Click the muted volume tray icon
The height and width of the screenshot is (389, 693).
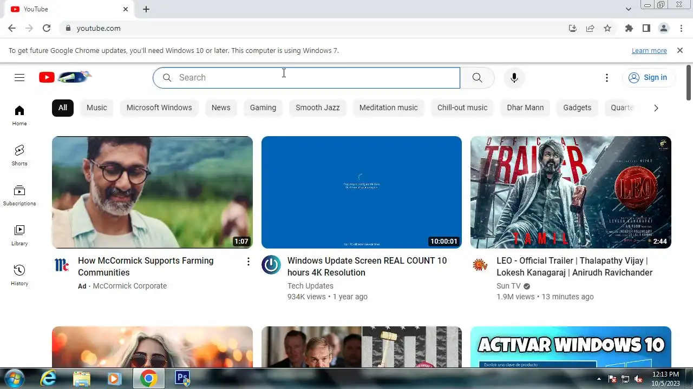point(638,379)
